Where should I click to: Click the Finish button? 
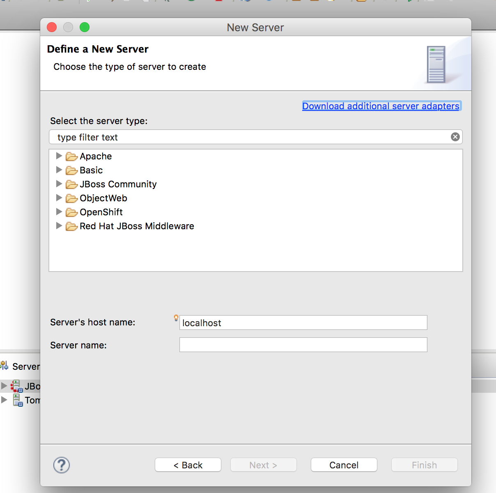click(x=425, y=465)
